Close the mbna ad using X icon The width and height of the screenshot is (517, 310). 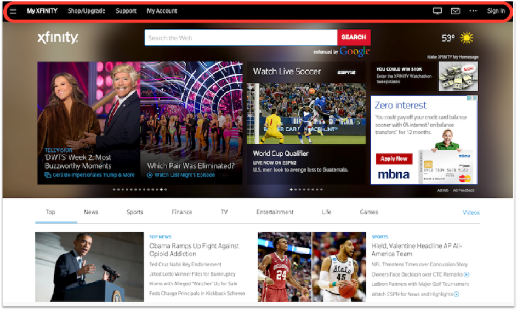[x=475, y=98]
